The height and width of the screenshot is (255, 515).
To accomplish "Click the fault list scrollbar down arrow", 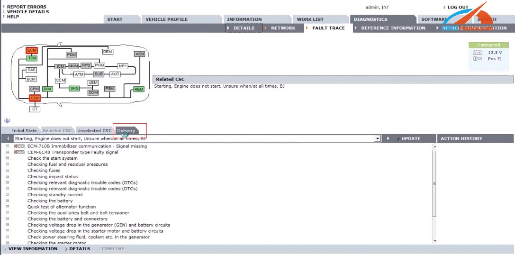I will pos(434,241).
